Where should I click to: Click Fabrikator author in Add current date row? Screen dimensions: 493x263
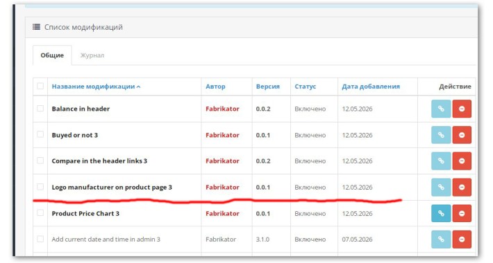(x=221, y=239)
